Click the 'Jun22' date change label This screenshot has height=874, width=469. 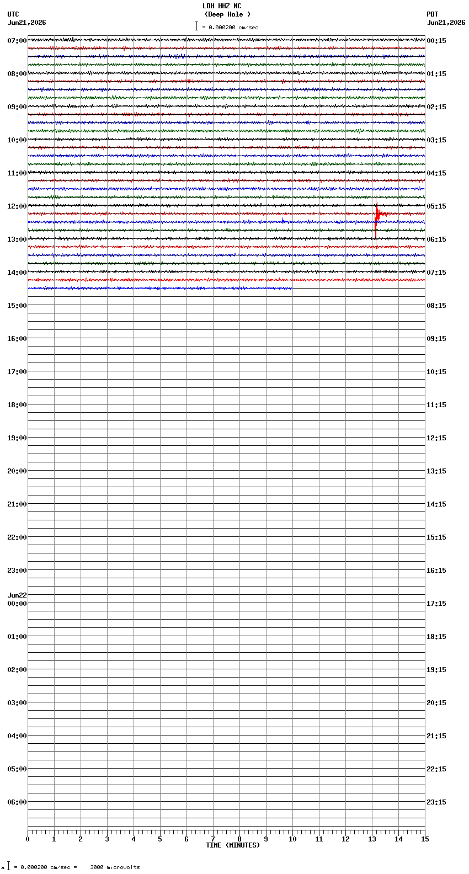pyautogui.click(x=17, y=595)
